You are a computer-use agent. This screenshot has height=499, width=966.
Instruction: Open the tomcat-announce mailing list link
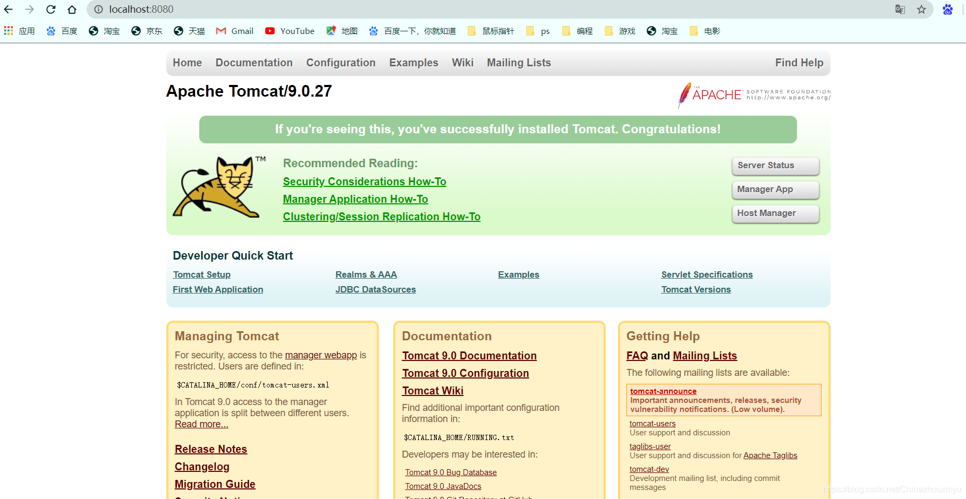[663, 391]
